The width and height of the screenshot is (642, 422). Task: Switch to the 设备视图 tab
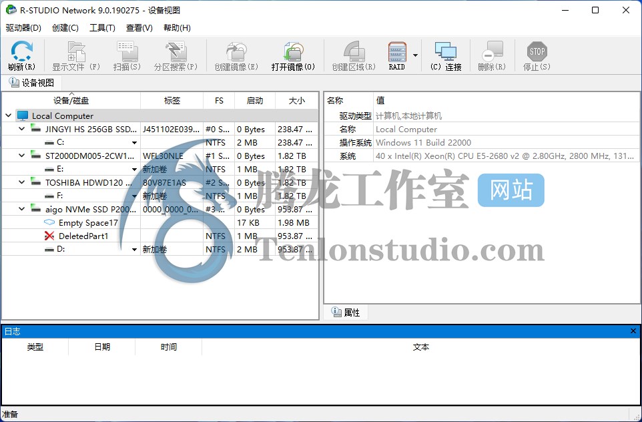coord(32,83)
